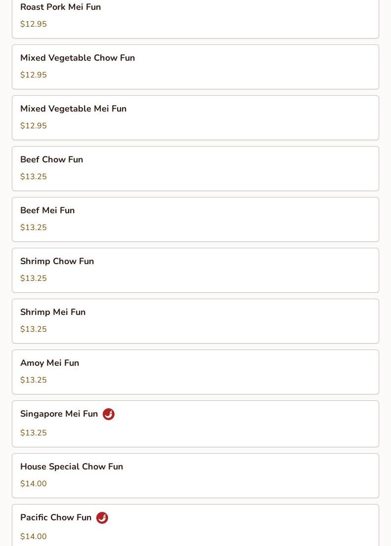The width and height of the screenshot is (391, 546).
Task: Click the spicy icon beside Singapore Mei Fun
Action: pos(109,414)
